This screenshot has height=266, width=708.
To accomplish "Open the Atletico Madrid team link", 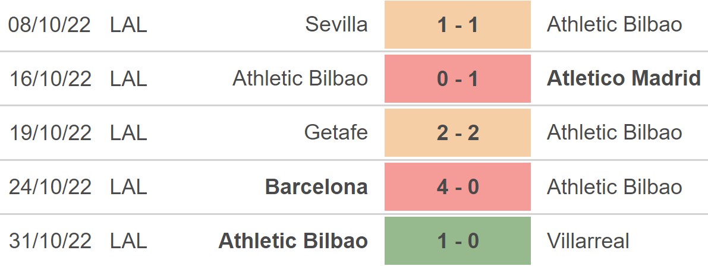I will point(624,78).
